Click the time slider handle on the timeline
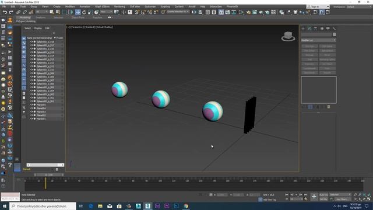 coord(49,175)
